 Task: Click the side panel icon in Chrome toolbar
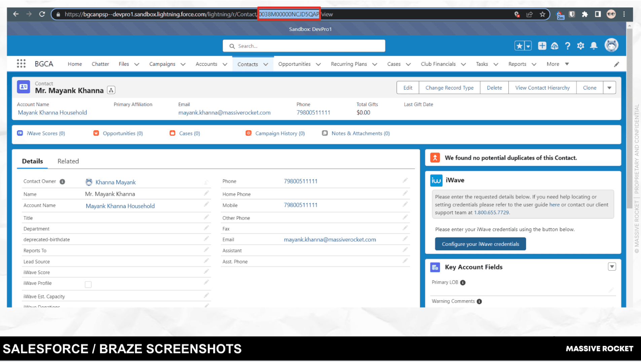598,14
